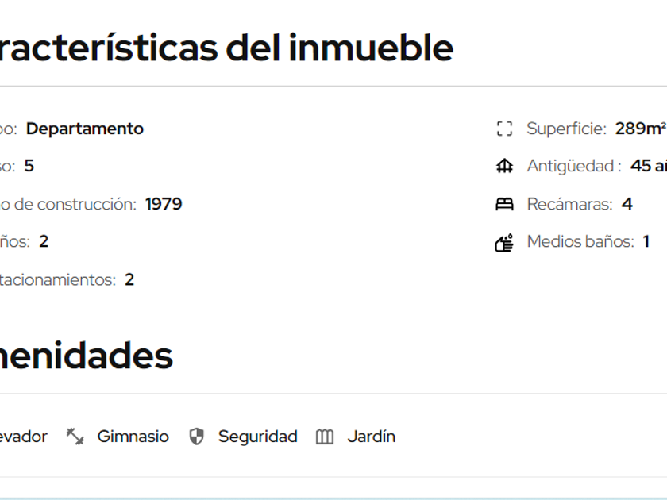Click the Antigüedad building icon
This screenshot has width=667, height=500.
[x=504, y=167]
